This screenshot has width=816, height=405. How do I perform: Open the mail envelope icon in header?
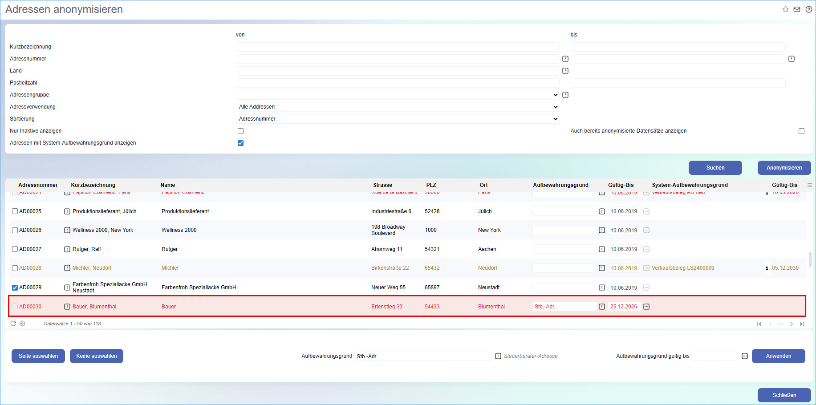point(797,9)
